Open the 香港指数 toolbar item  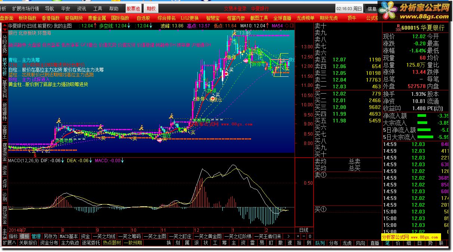[x=50, y=18]
